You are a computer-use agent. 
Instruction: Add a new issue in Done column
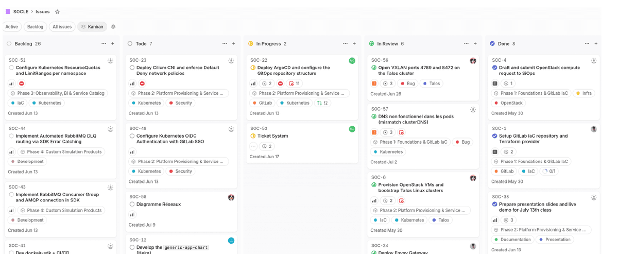coord(596,44)
